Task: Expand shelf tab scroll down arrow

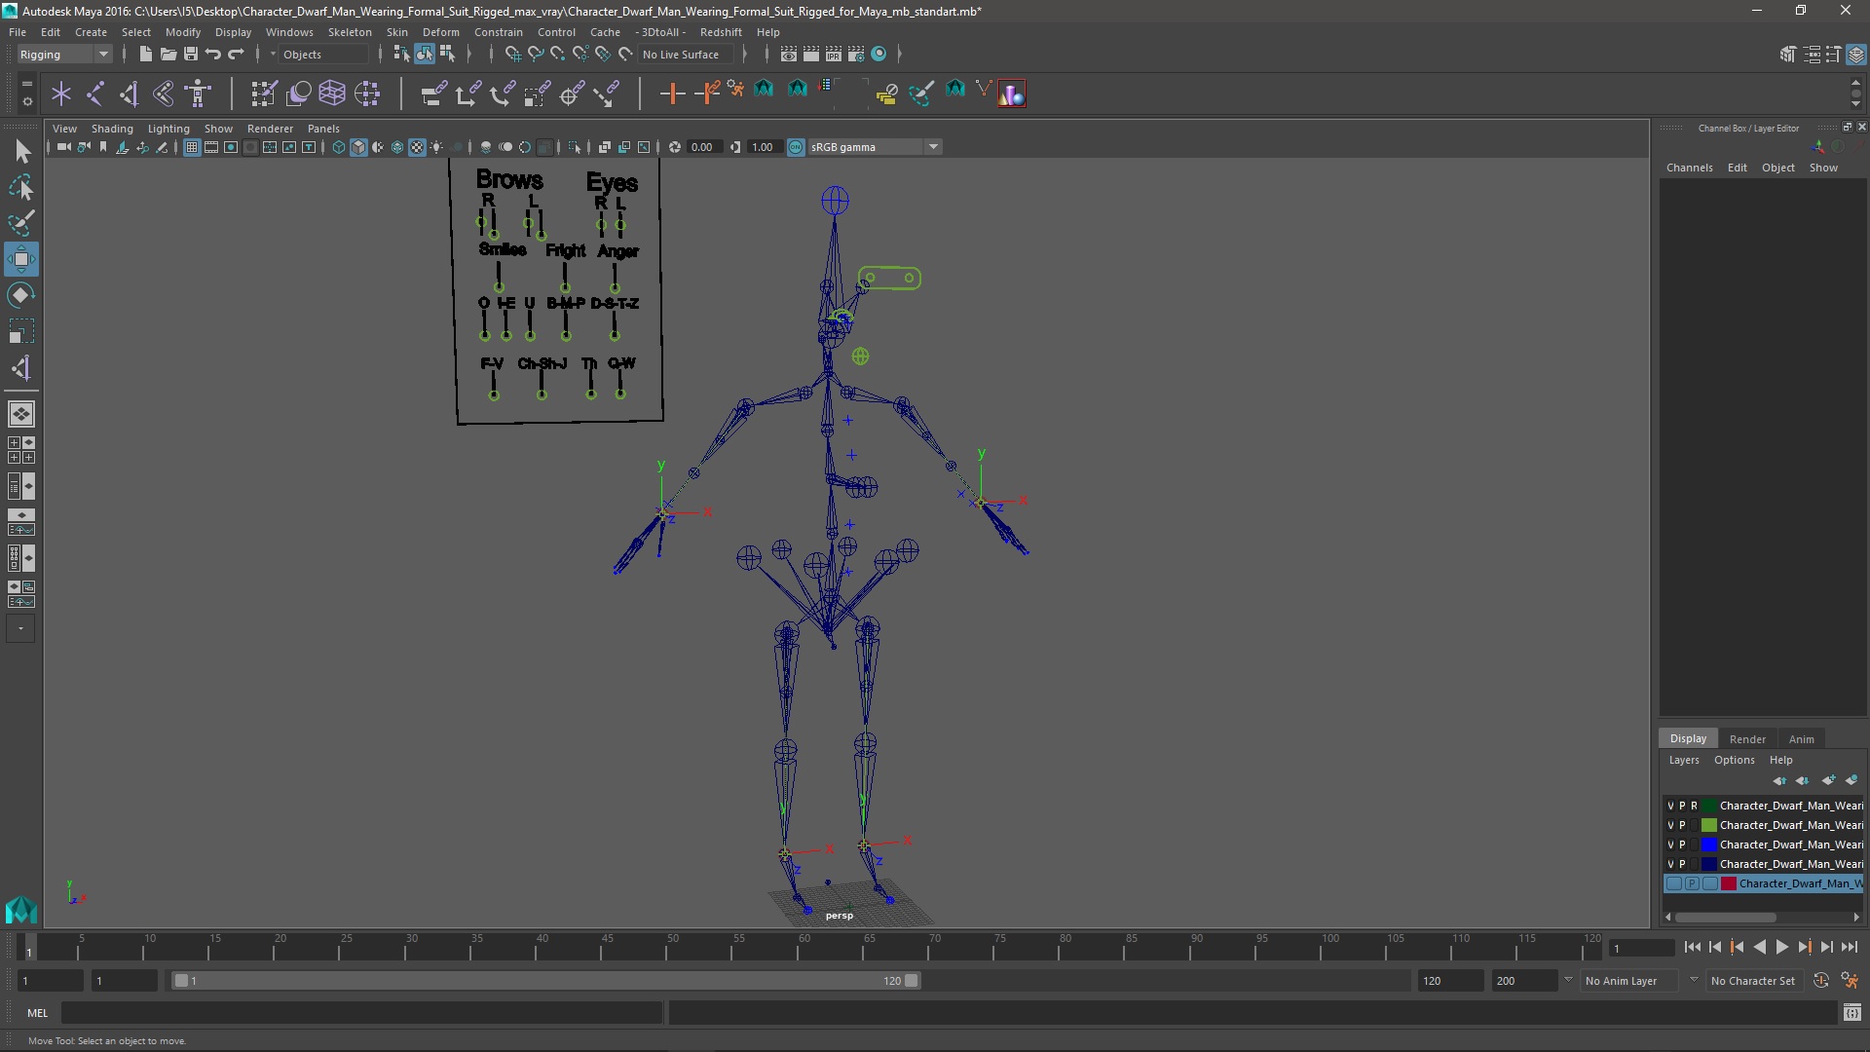Action: [1855, 104]
